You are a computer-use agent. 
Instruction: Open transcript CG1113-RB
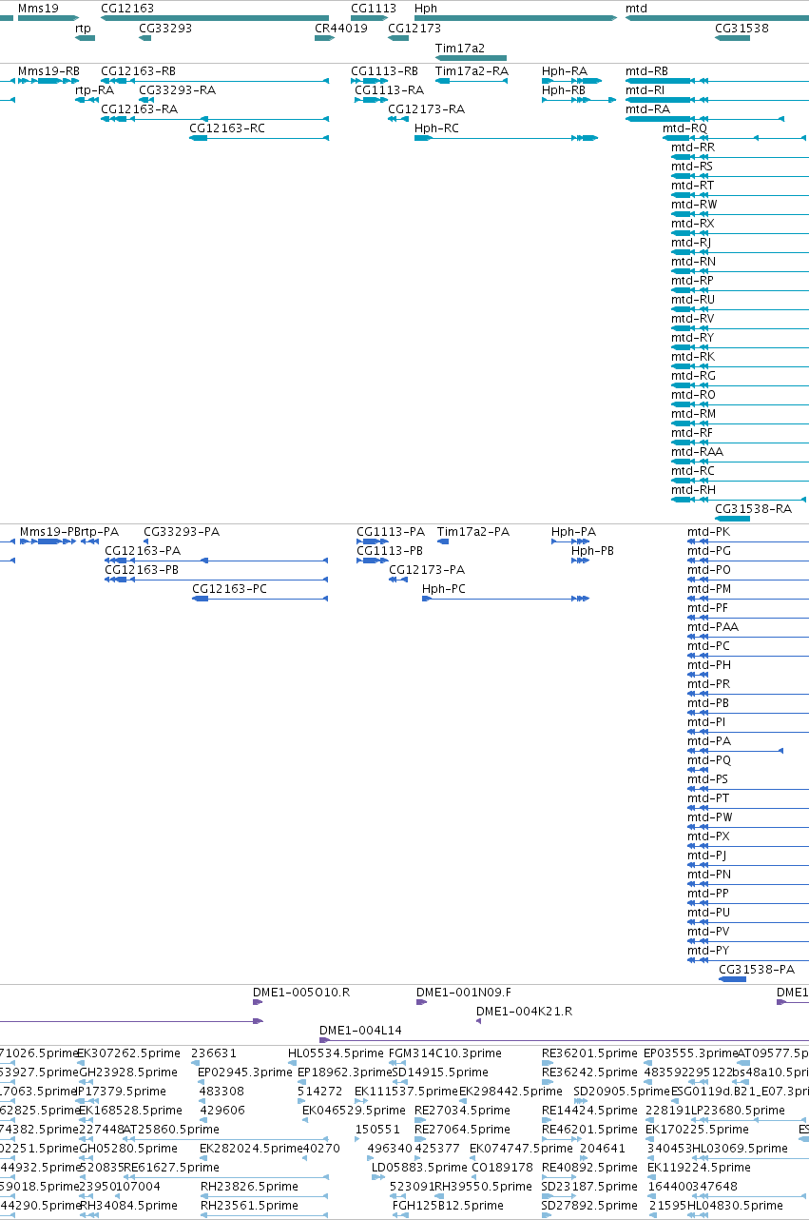(367, 82)
